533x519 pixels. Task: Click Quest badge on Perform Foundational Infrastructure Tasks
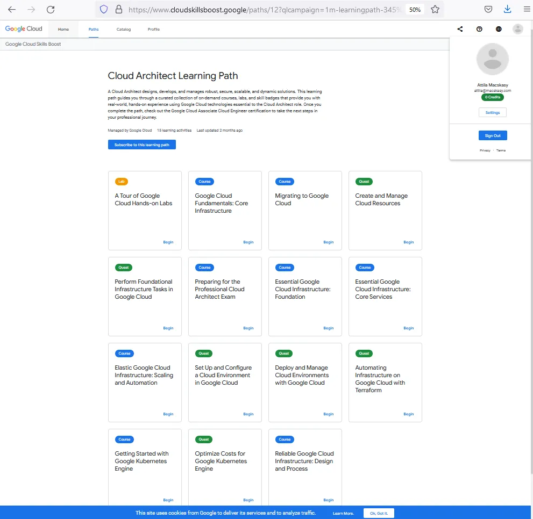pos(123,268)
